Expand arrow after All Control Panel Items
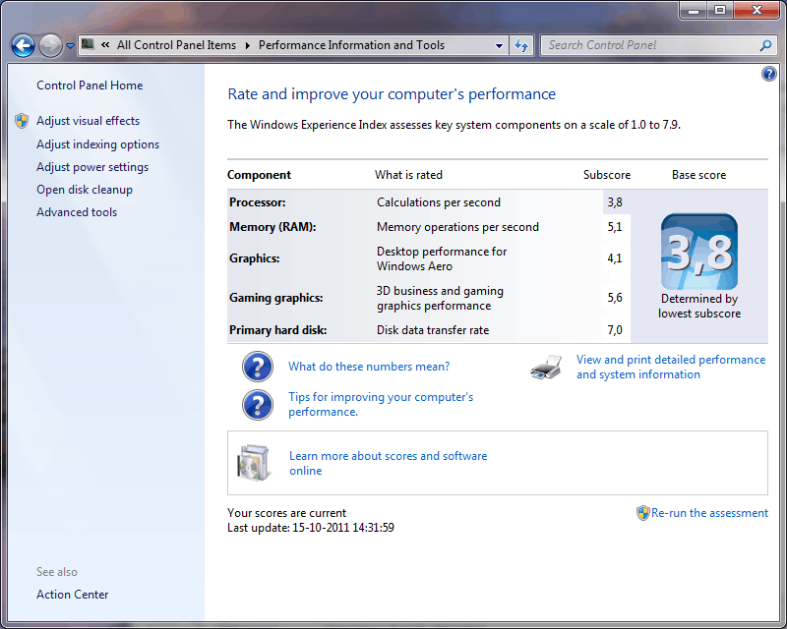787x629 pixels. click(x=248, y=45)
